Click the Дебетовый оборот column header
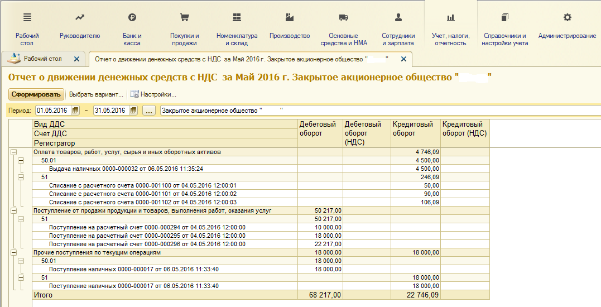Screen dimensions: 601x307 click(320, 133)
